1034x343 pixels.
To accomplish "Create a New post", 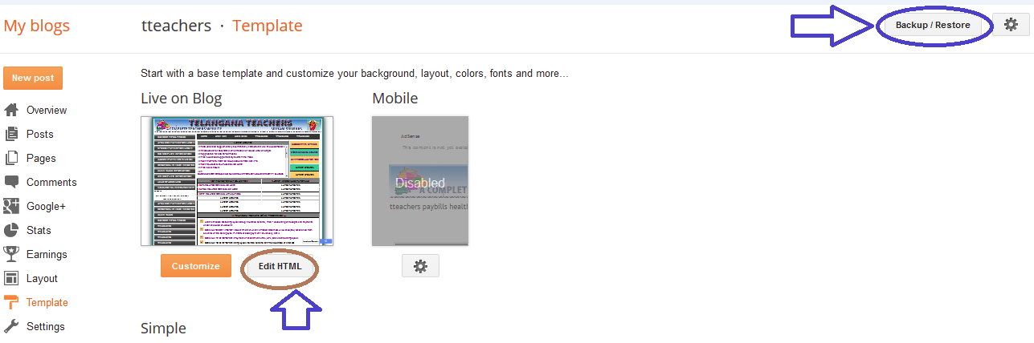I will click(x=33, y=78).
